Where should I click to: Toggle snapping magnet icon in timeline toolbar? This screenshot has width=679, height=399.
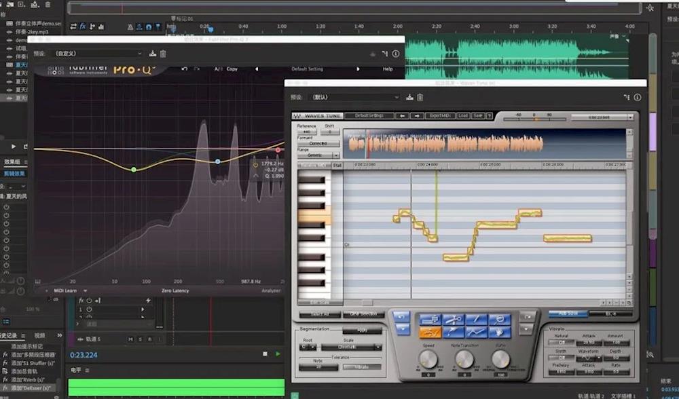coord(149,27)
